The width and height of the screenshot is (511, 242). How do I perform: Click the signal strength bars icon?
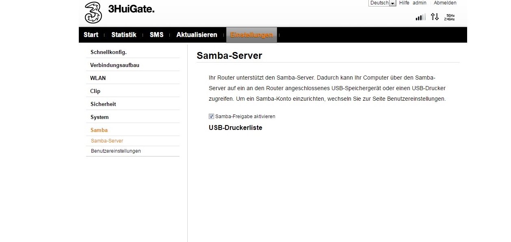pyautogui.click(x=420, y=17)
